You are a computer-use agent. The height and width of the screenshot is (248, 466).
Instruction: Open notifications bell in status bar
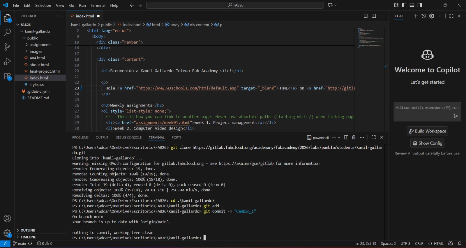pos(460,243)
